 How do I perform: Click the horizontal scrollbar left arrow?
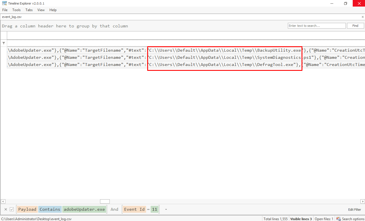pyautogui.click(x=3, y=201)
